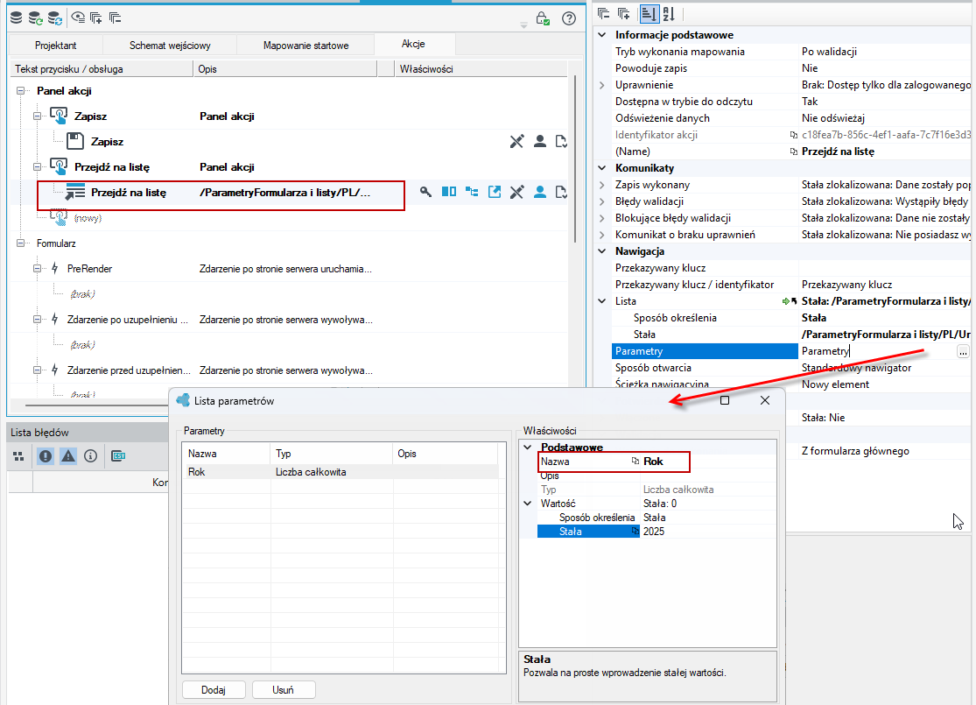976x705 pixels.
Task: Toggle the information filter in Lista błędów
Action: (91, 456)
